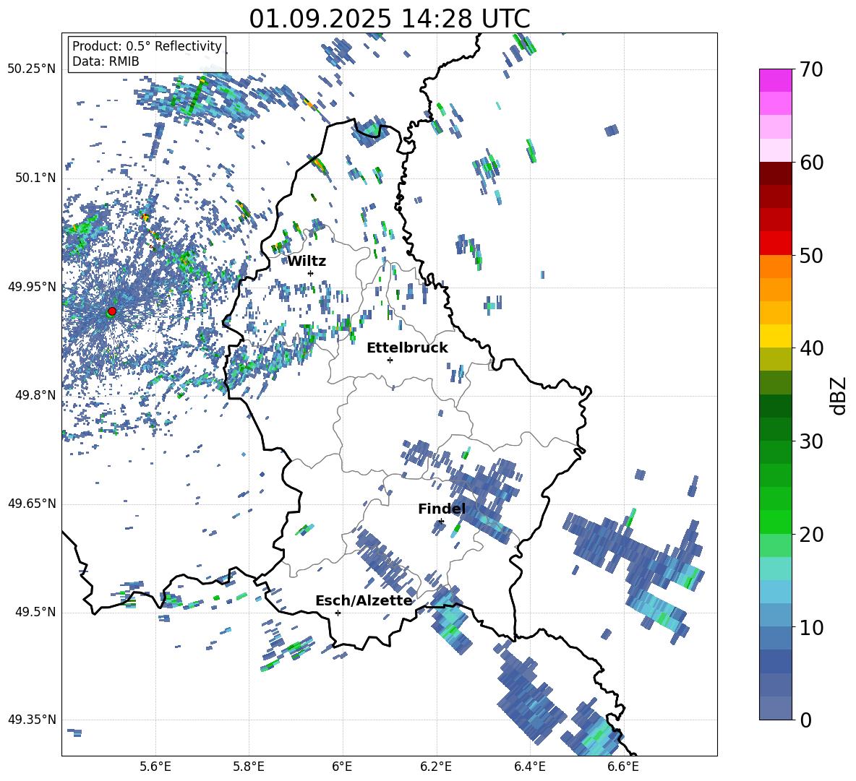Screen dimensions: 856x781
Task: Click the 10 tick on the colorbar
Action: tap(811, 627)
